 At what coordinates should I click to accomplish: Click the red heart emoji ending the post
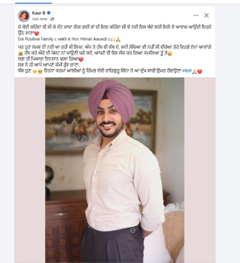click(200, 72)
